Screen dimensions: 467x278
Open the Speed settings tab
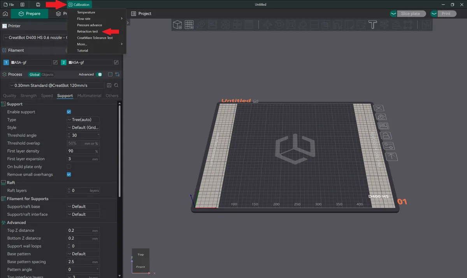tap(47, 96)
